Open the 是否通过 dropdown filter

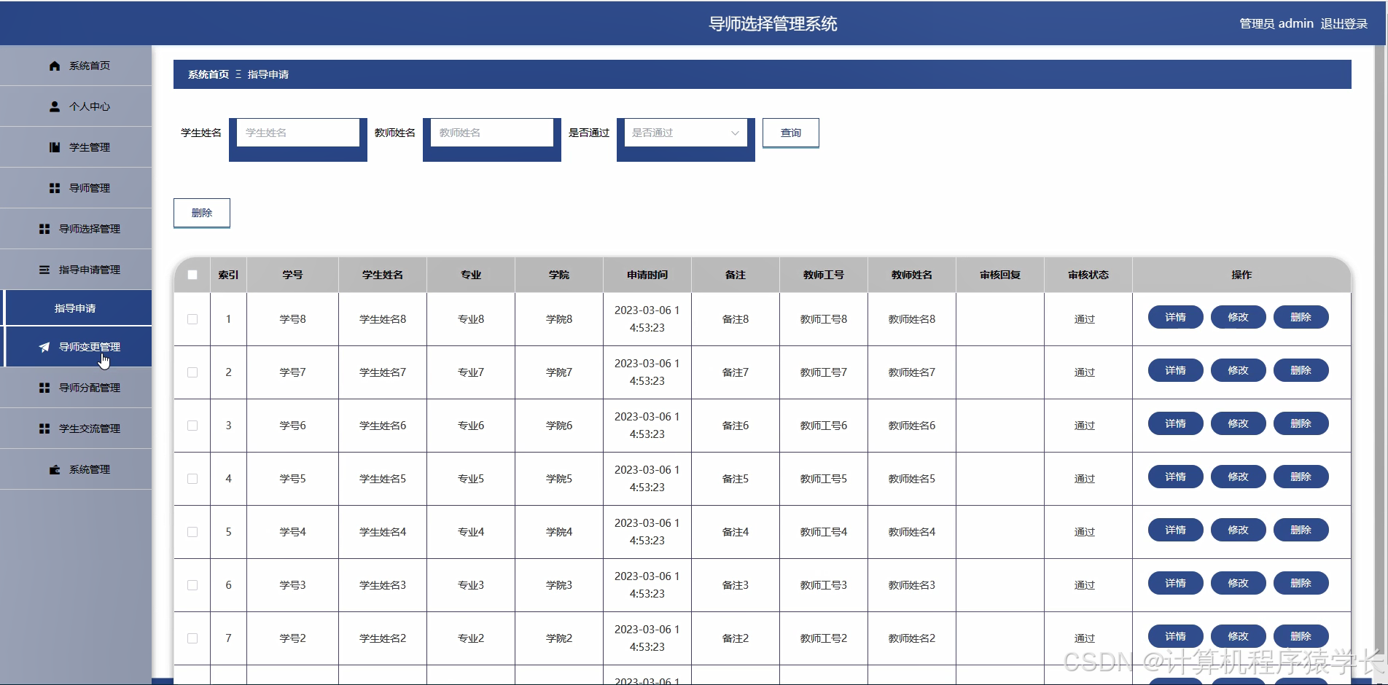(x=685, y=133)
